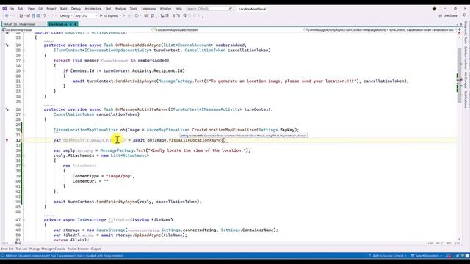Click the Save All toolbar icon
This screenshot has width=470, height=264.
pos(37,15)
